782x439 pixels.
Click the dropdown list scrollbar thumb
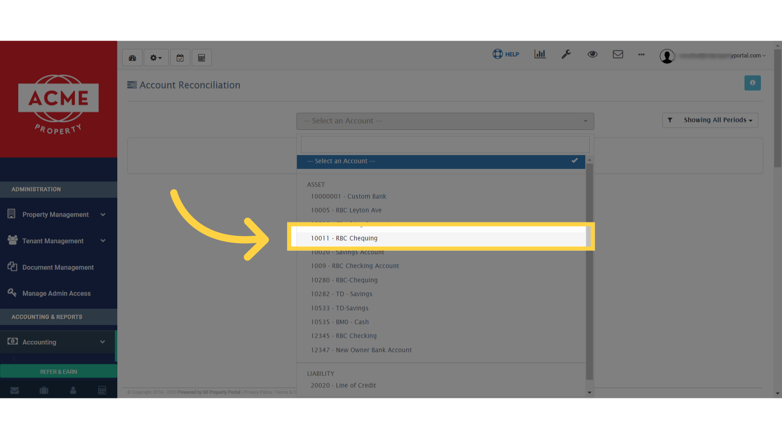589,272
